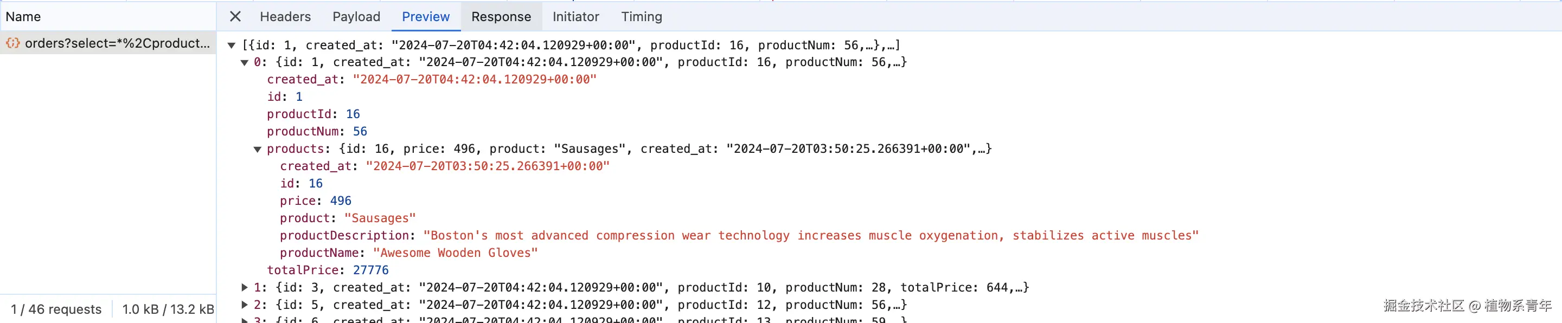The height and width of the screenshot is (323, 1562).
Task: Expand array item 1 with id 3
Action: [x=245, y=287]
